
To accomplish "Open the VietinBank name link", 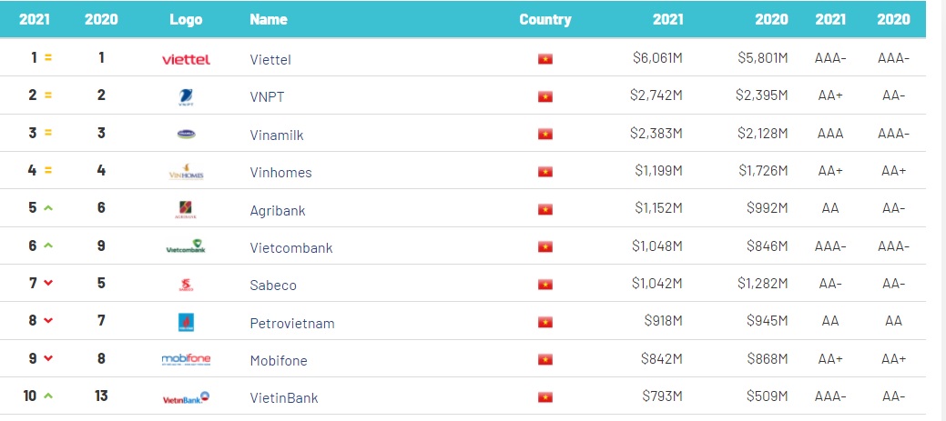I will tap(284, 398).
